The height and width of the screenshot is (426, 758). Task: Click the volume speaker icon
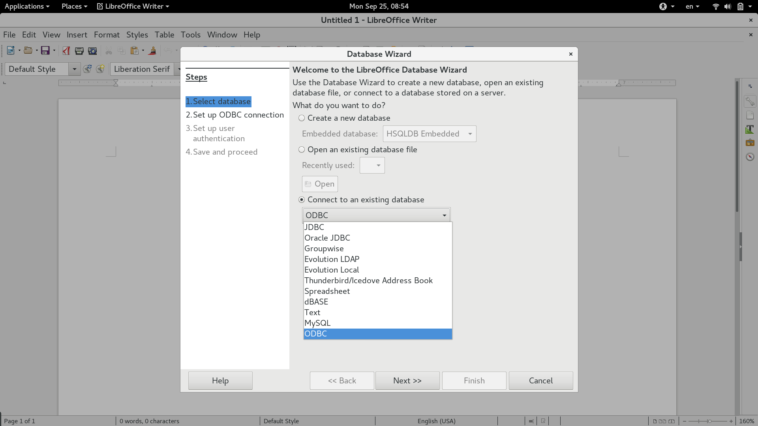728,6
